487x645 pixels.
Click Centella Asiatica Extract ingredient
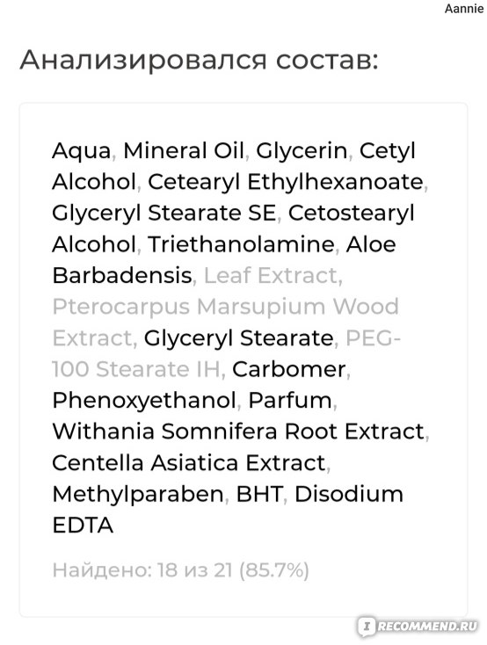pos(188,463)
